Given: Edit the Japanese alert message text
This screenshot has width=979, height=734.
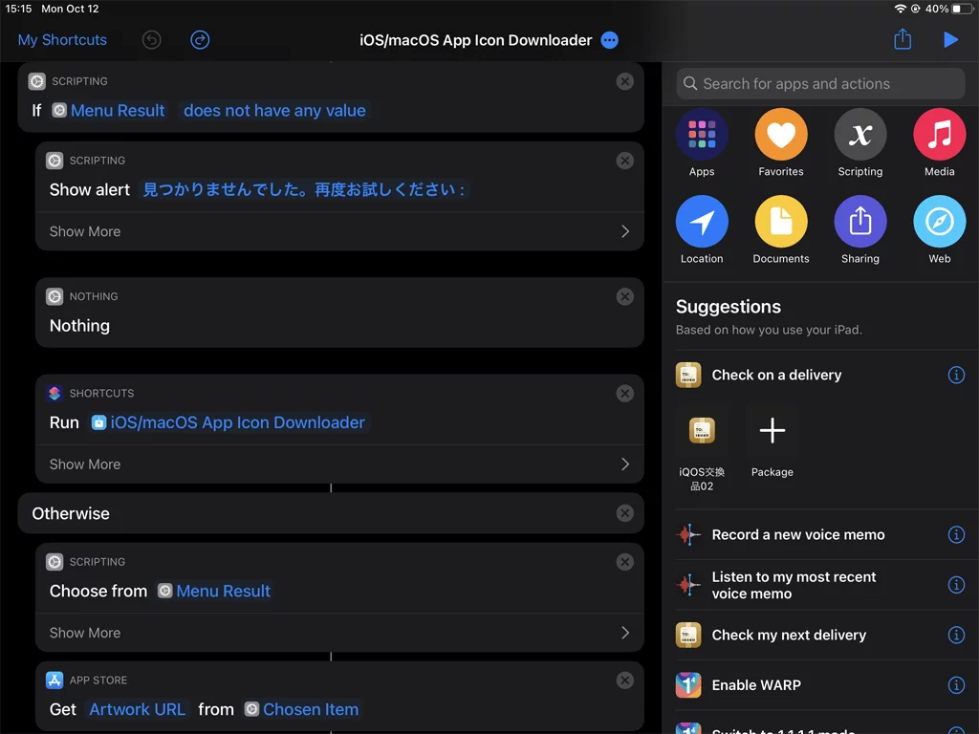Looking at the screenshot, I should tap(304, 190).
